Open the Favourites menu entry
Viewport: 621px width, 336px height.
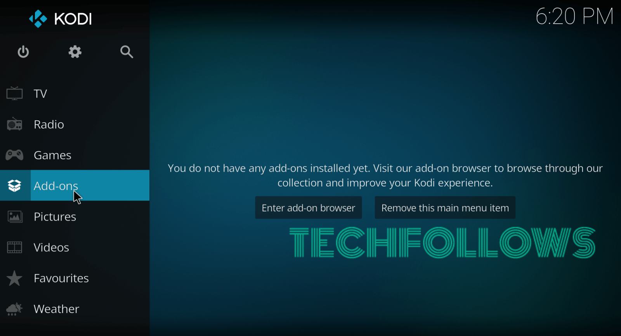[61, 278]
